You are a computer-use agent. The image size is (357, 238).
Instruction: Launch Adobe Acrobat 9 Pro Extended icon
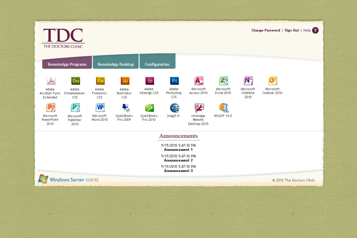pos(51,81)
